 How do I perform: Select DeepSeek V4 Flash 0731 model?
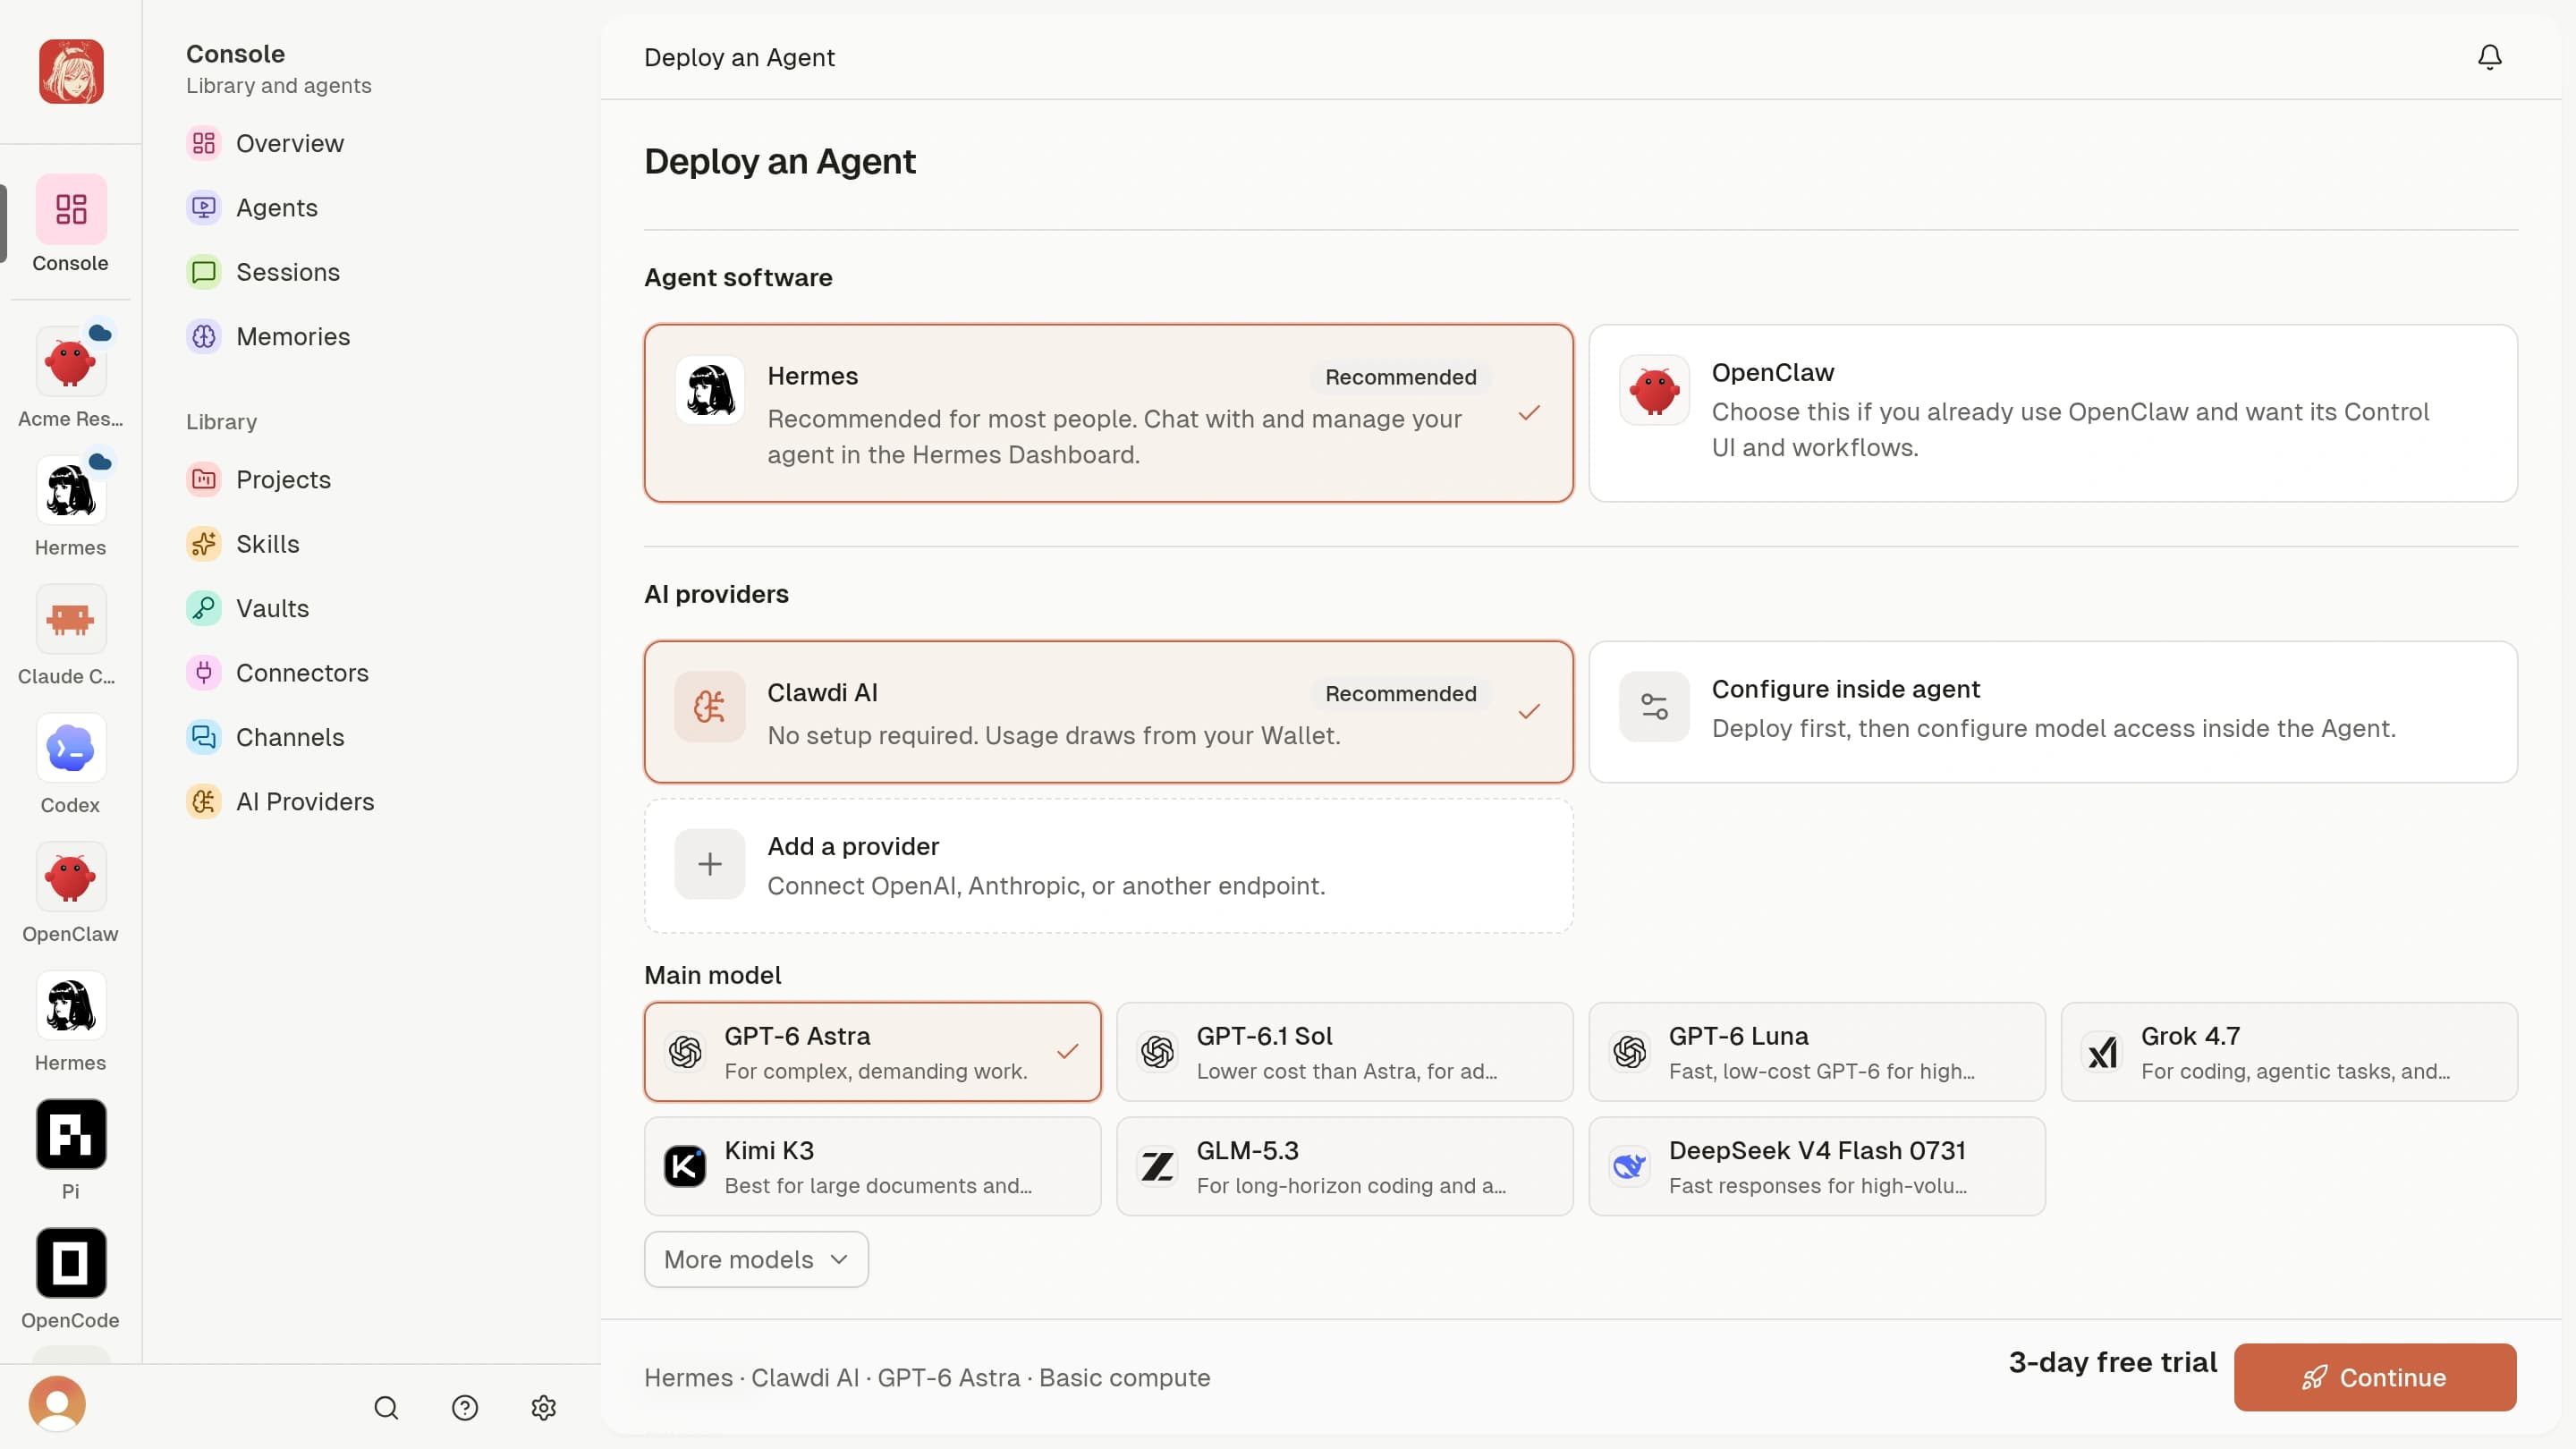1816,1166
